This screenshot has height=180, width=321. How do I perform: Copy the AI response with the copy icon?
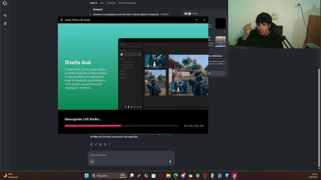[92, 144]
